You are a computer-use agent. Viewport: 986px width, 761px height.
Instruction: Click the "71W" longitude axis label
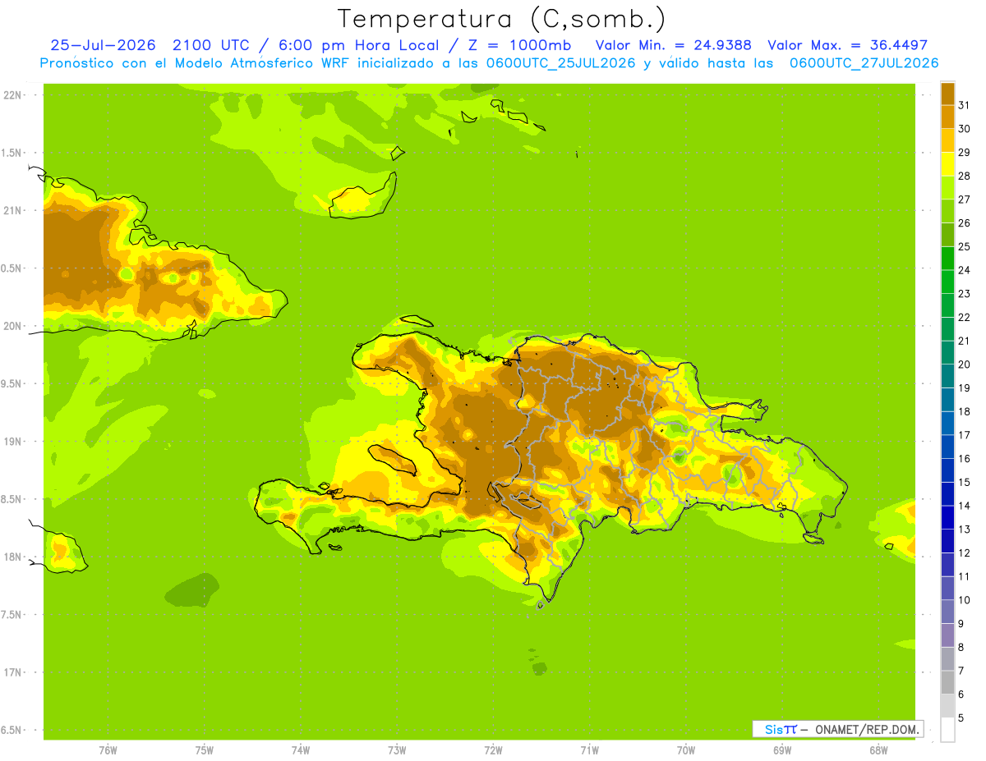589,750
